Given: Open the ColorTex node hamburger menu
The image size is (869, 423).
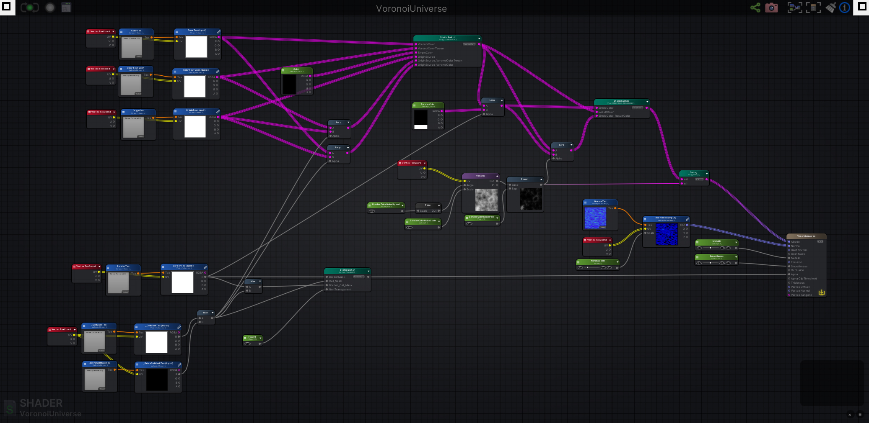Looking at the screenshot, I should click(121, 32).
